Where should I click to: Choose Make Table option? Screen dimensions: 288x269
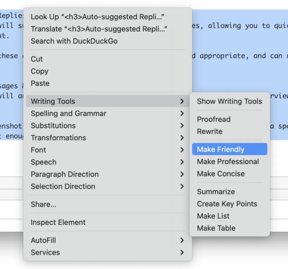click(216, 228)
